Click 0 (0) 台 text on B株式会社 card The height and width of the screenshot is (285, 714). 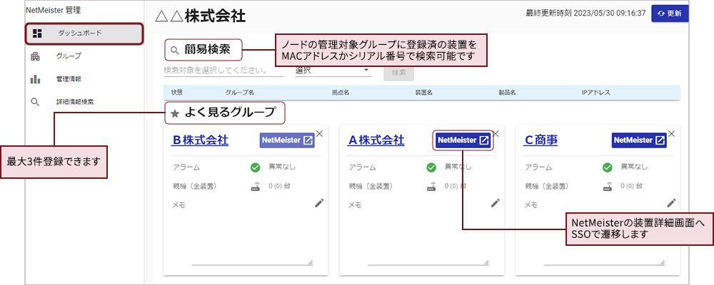[x=279, y=186]
